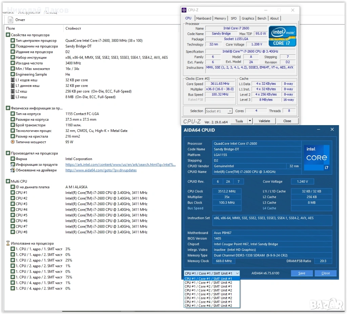Switch to the Mainboard tab in CPU-Z
Screen dimensions: 347x314
click(x=203, y=18)
